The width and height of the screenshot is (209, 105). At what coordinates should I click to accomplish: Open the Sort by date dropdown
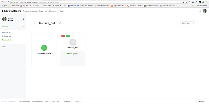point(188,23)
